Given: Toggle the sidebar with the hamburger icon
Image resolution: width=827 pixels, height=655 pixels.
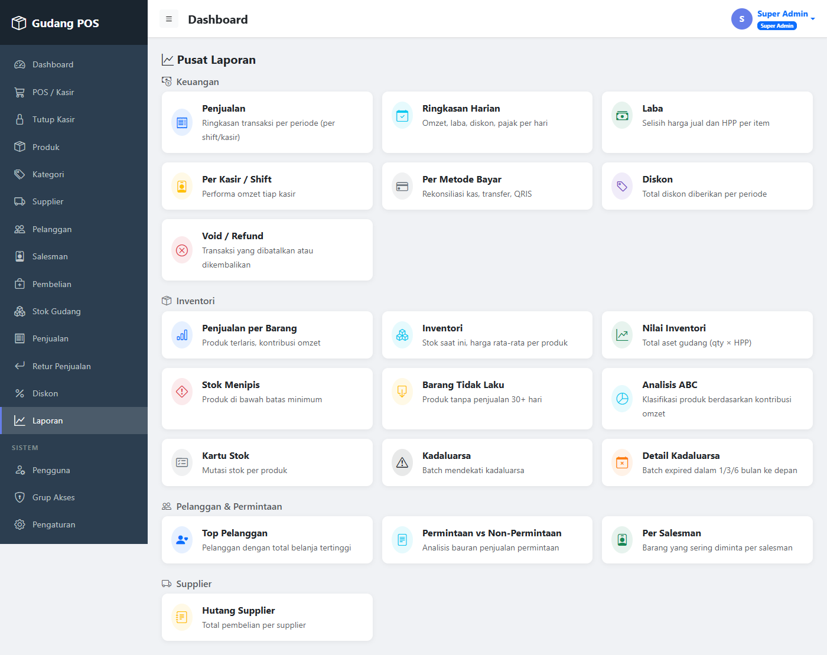Looking at the screenshot, I should click(169, 19).
